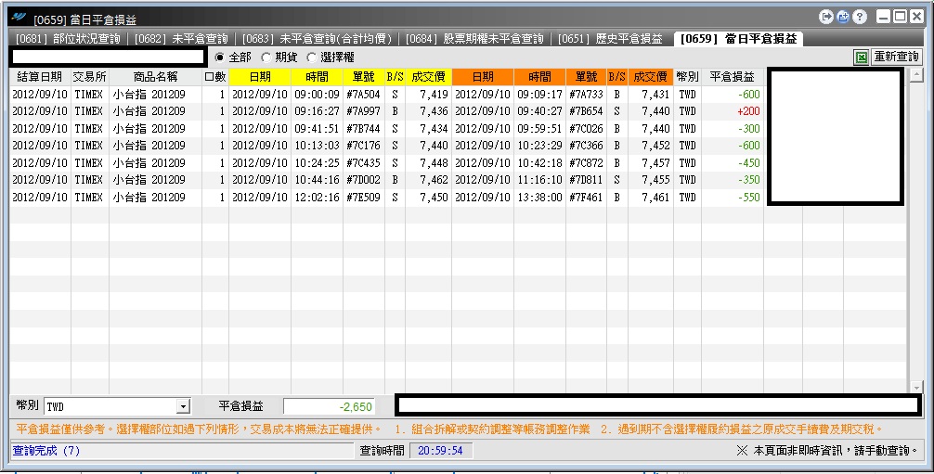Click the yellow 成交價 column header
Image resolution: width=934 pixels, height=474 pixels.
428,77
